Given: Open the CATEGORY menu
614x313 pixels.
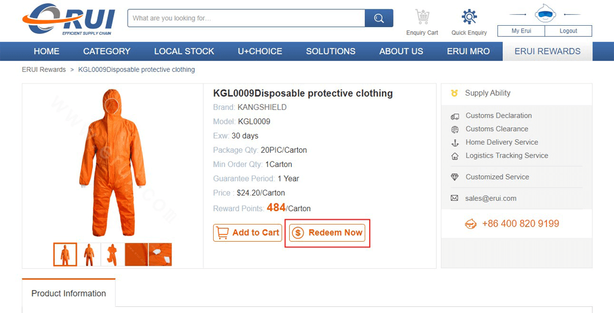Looking at the screenshot, I should [x=106, y=52].
